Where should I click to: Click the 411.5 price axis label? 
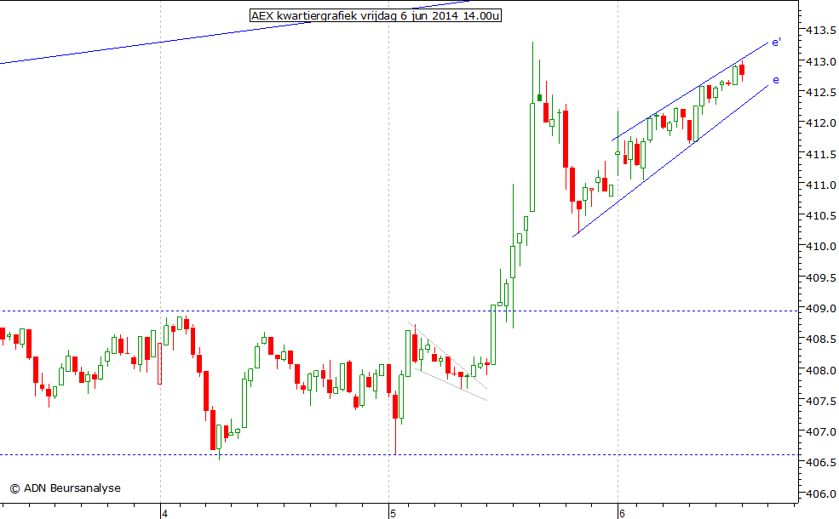click(821, 154)
